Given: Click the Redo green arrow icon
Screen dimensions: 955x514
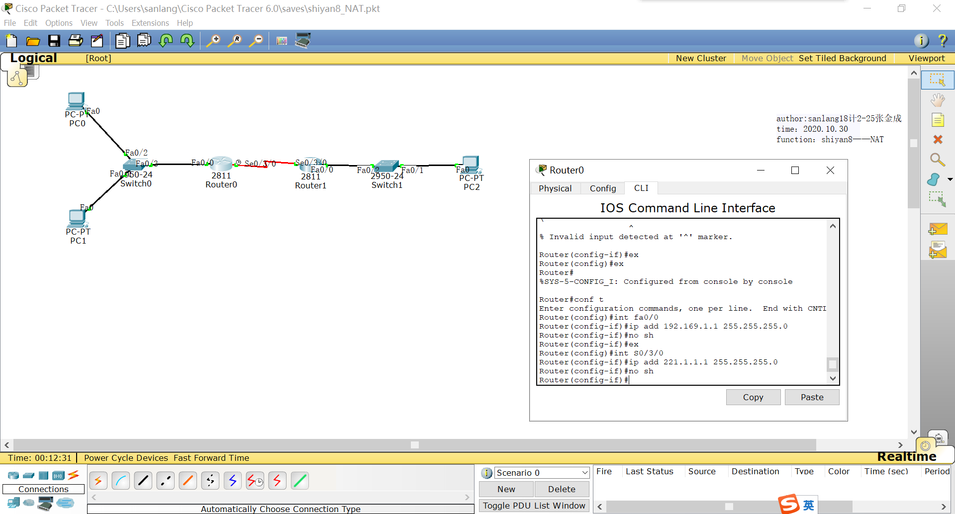Looking at the screenshot, I should (187, 41).
